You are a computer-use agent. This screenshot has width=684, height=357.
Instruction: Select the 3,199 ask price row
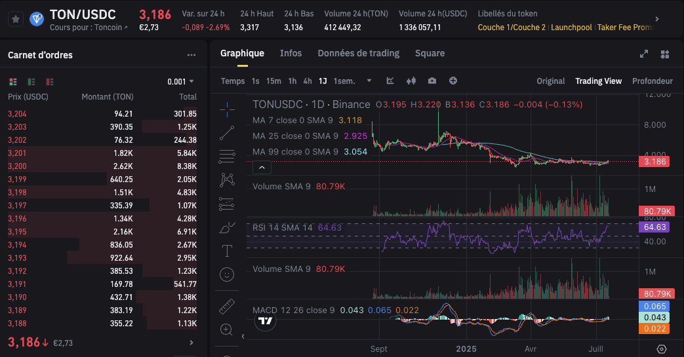[x=102, y=179]
